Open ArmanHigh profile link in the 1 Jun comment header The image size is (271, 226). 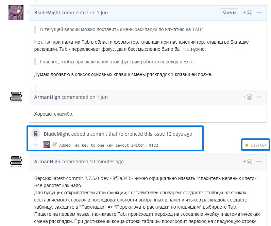pos(47,97)
